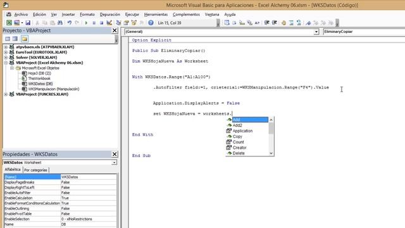
Task: Select Hoja3 (DB (2)) sheet module
Action: (x=39, y=73)
